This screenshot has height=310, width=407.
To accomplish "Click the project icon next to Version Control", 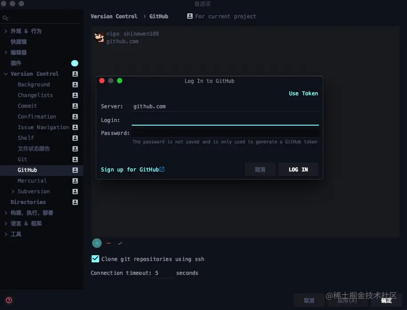I will pyautogui.click(x=75, y=74).
